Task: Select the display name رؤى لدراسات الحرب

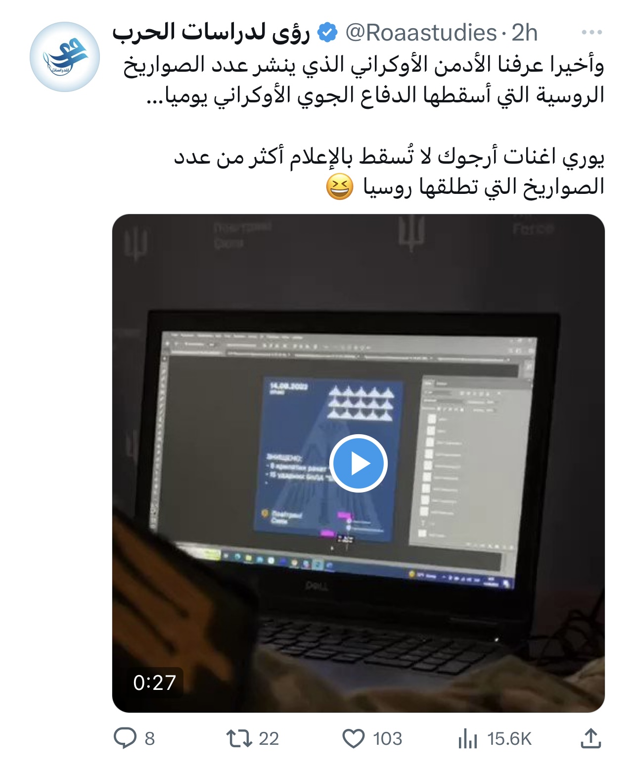Action: tap(211, 33)
